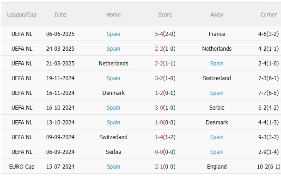Click EURO Cup league label

22,167
